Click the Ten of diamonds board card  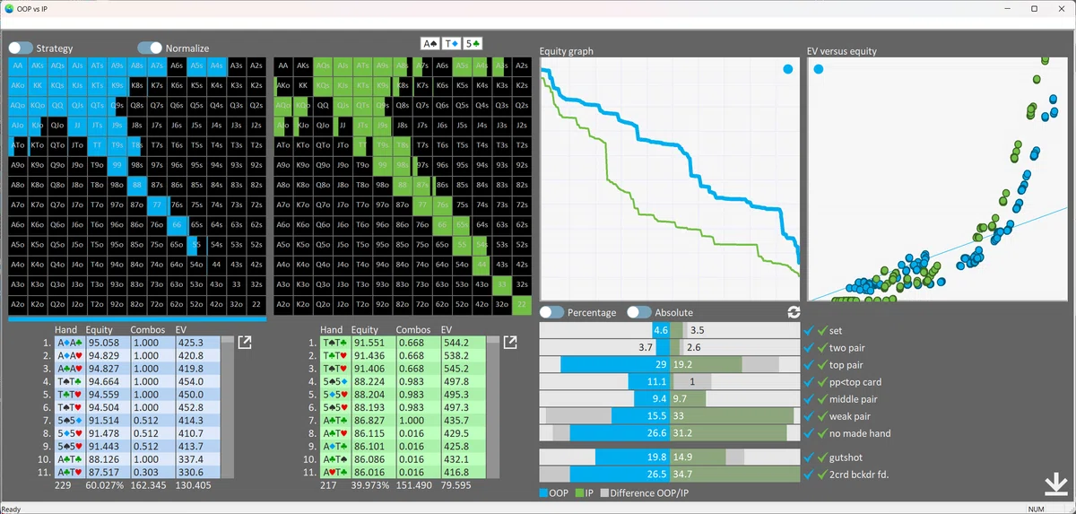click(453, 43)
